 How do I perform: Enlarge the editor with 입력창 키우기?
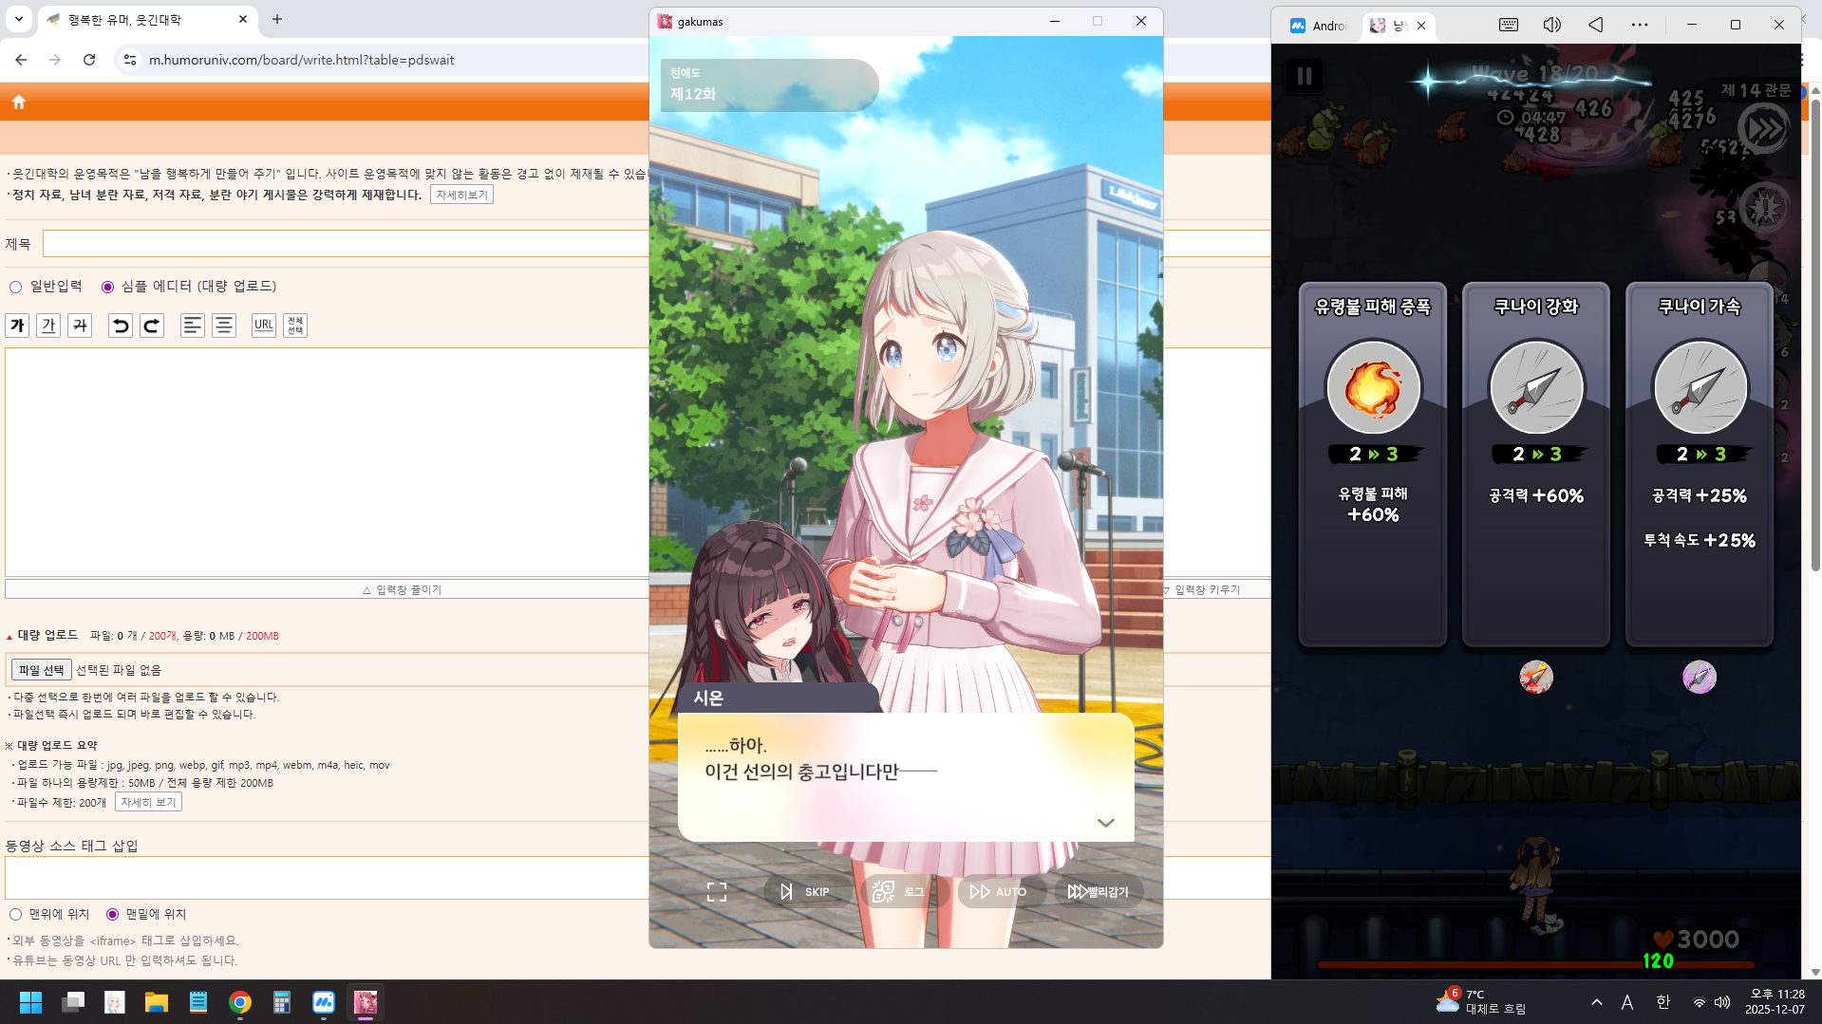pos(1201,590)
